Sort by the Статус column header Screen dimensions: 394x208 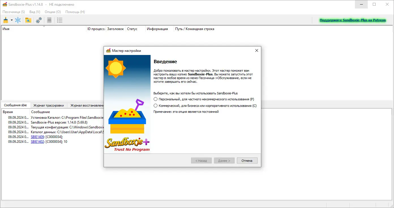[x=136, y=29]
